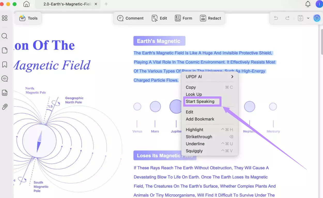Choose Highlight in the context menu
Screen dimensions: 323x198
click(x=195, y=130)
